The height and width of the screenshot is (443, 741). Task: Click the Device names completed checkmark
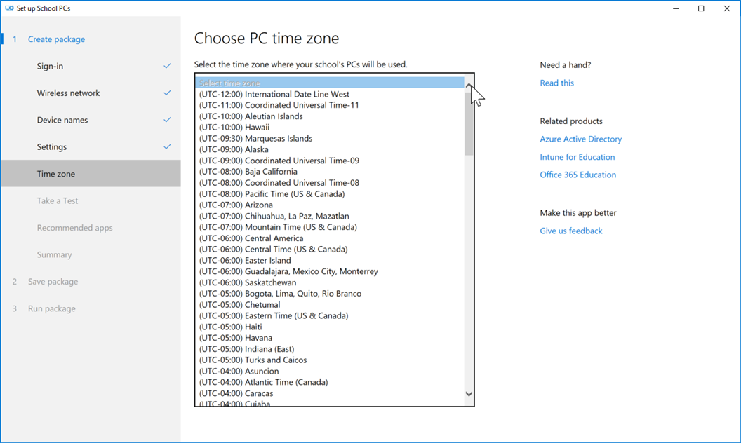click(167, 120)
